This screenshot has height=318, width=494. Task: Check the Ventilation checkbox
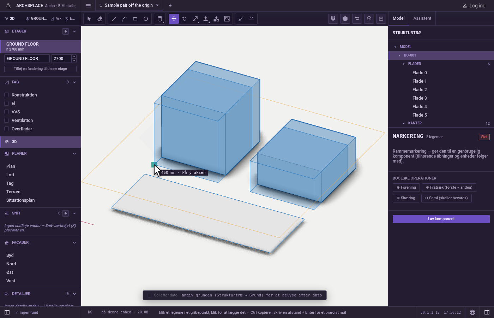6,120
